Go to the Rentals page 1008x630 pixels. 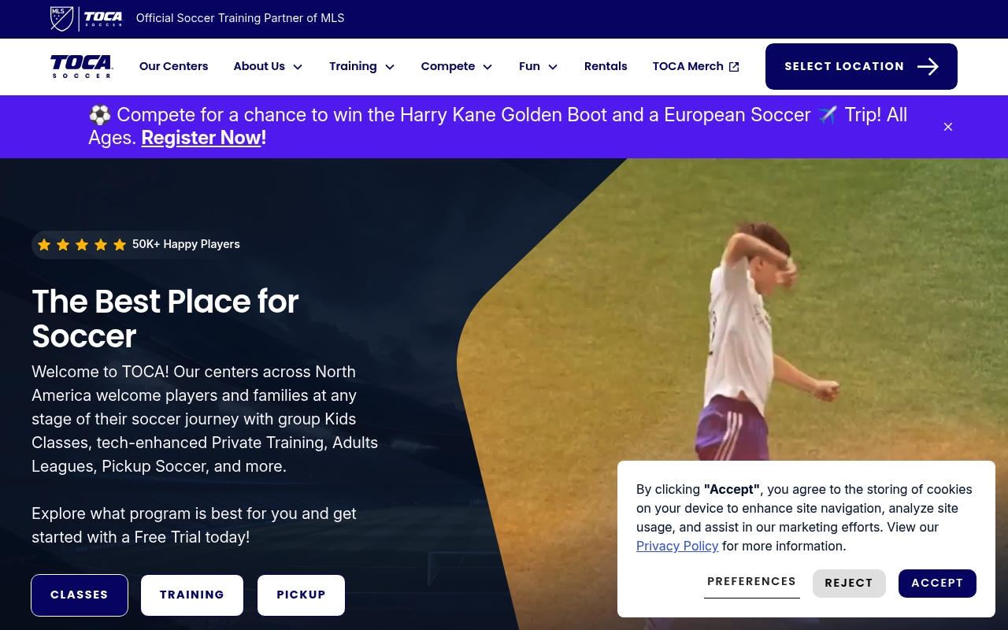[x=606, y=66]
